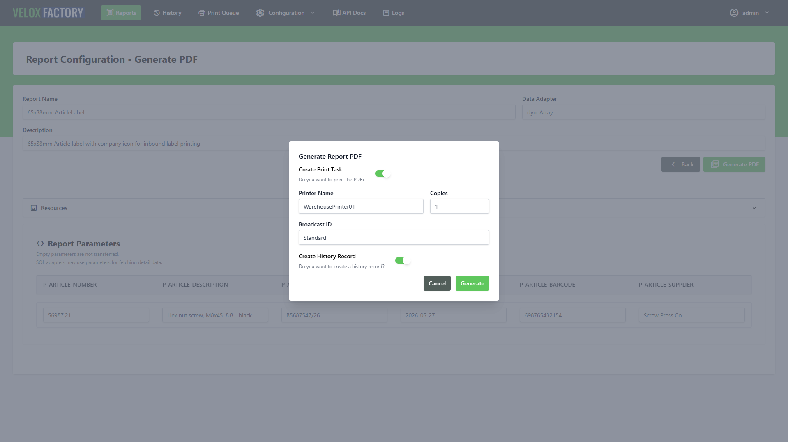The image size is (788, 442).
Task: Click the Data Adapter field
Action: pos(644,112)
